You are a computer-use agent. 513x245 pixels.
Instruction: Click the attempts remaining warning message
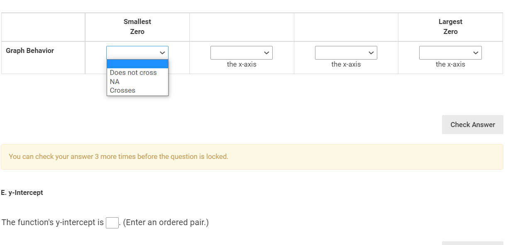pyautogui.click(x=119, y=156)
